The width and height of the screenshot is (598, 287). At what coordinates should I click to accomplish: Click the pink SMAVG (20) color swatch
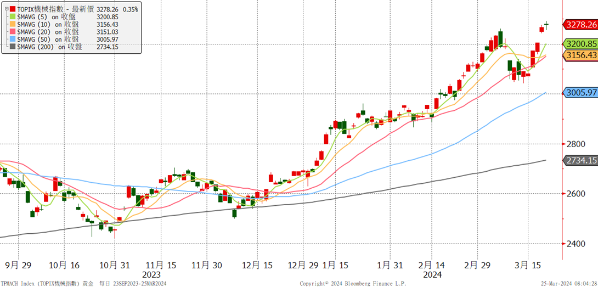point(13,31)
